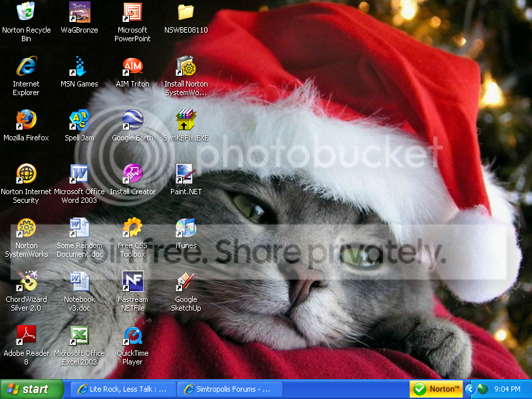Select the Mozilla Firefox icon
The height and width of the screenshot is (399, 532).
coord(26,120)
